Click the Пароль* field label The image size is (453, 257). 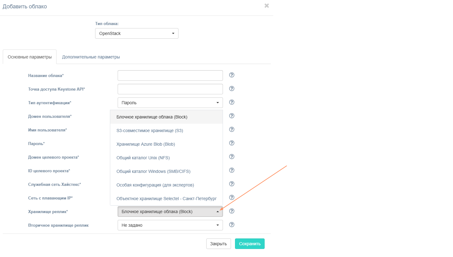click(36, 143)
